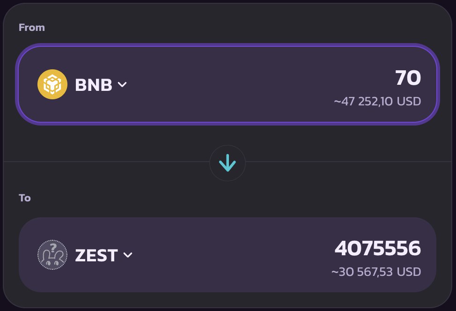Click the ~30 567,53 USD estimate
The image size is (456, 311).
[x=376, y=272]
